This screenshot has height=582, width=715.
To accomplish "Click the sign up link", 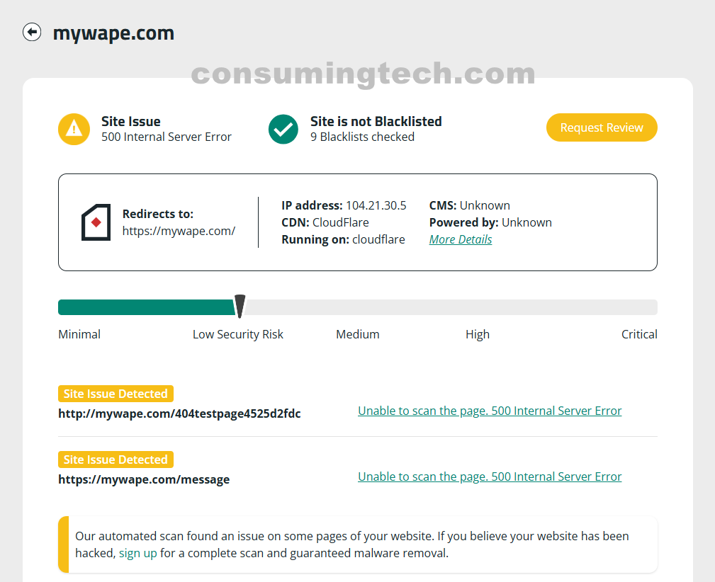I will tap(137, 553).
